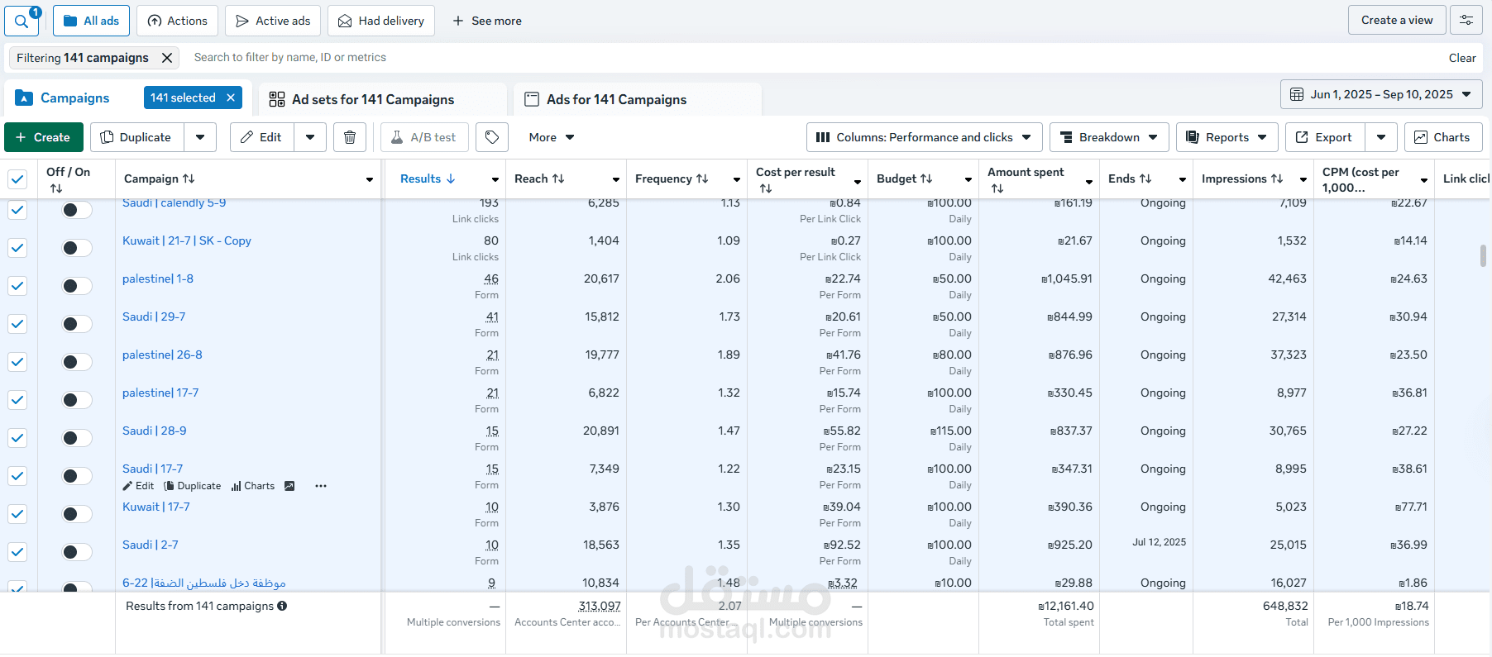Clear the 141 selected campaigns badge
This screenshot has width=1492, height=657.
pyautogui.click(x=232, y=98)
